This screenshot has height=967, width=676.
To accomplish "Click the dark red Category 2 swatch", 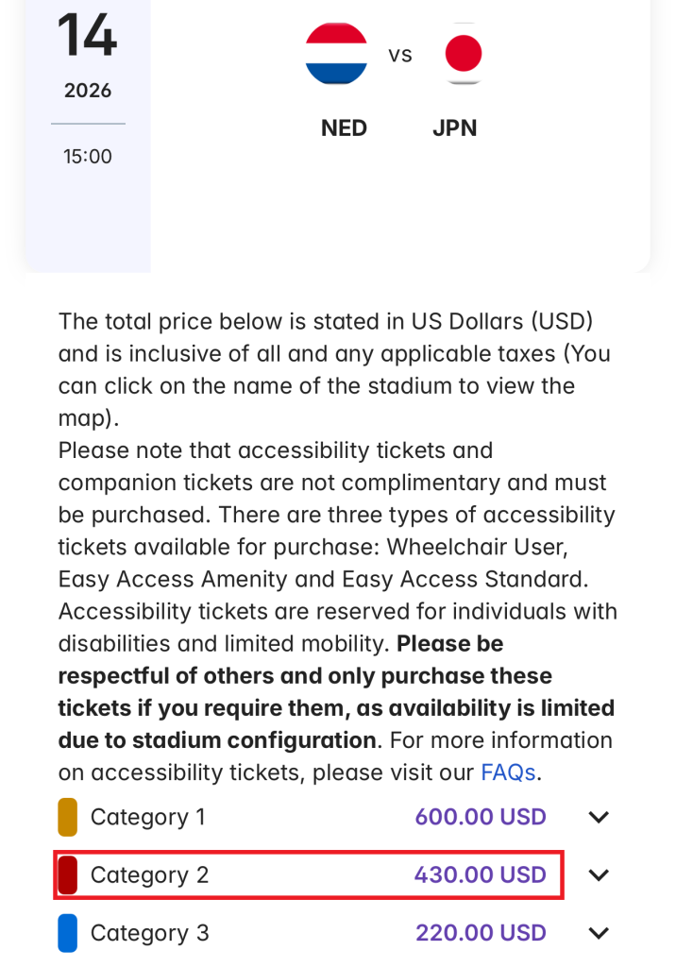I will (68, 875).
